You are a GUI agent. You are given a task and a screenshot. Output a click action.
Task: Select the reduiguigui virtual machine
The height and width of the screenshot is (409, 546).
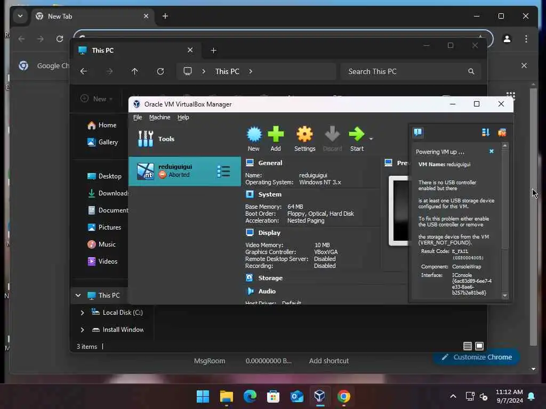[x=184, y=171]
